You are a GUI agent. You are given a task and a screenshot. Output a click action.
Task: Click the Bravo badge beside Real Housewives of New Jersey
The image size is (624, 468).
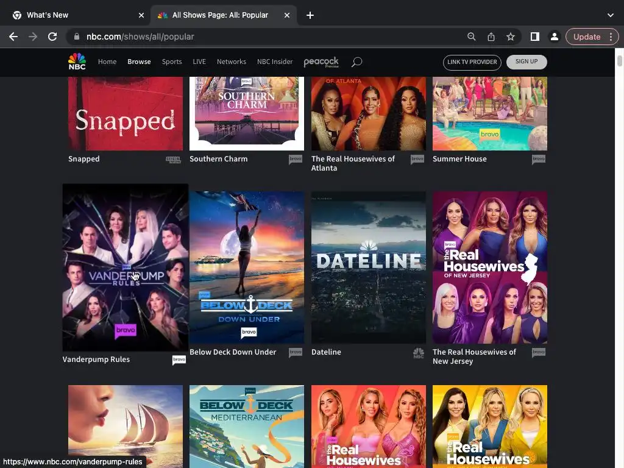[x=539, y=353]
